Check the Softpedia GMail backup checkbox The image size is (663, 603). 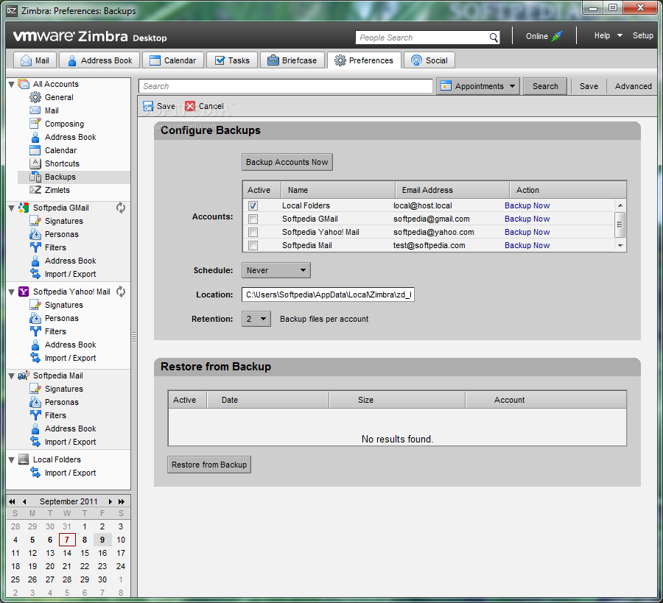click(253, 219)
